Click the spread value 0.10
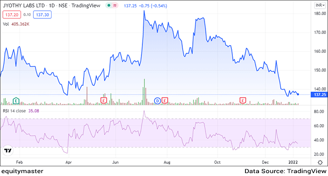 point(27,15)
